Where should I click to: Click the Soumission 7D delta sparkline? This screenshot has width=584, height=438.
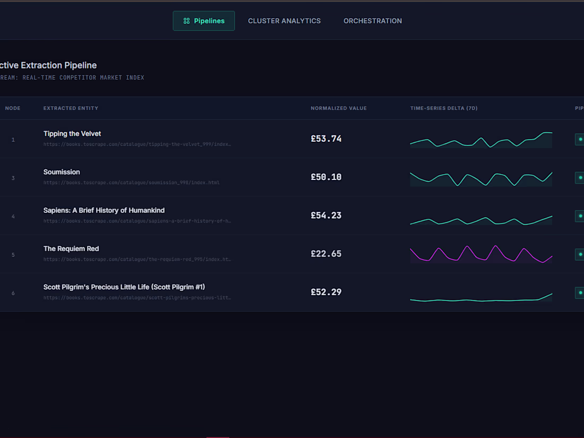coord(481,179)
